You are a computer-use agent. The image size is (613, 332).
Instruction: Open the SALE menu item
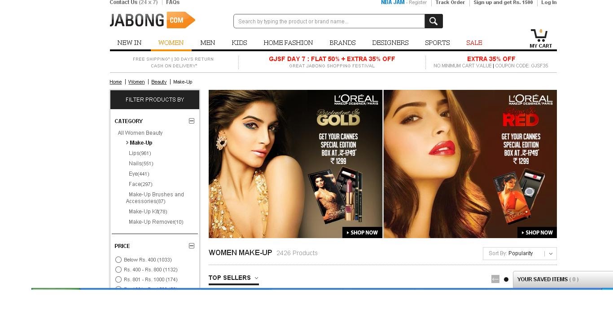(474, 43)
